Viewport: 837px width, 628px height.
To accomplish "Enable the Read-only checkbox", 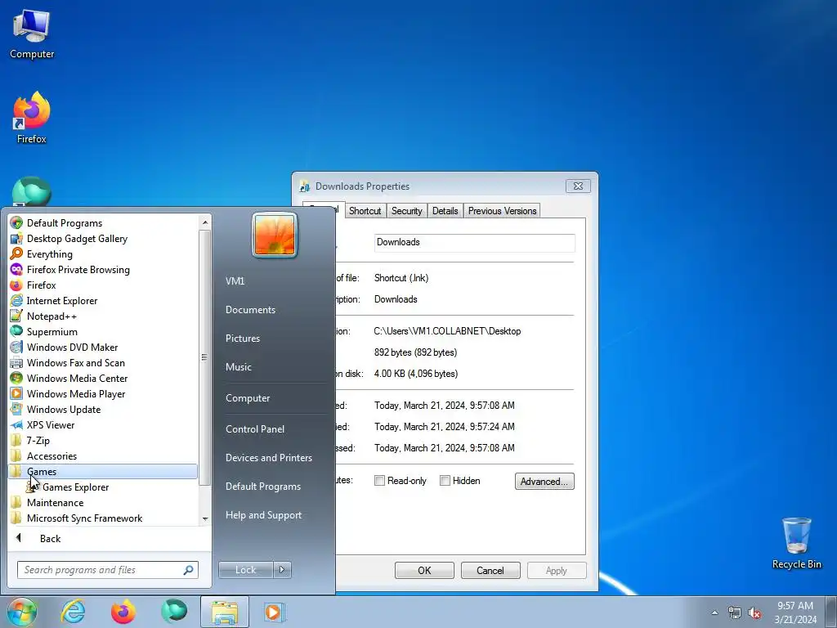I will pyautogui.click(x=379, y=481).
